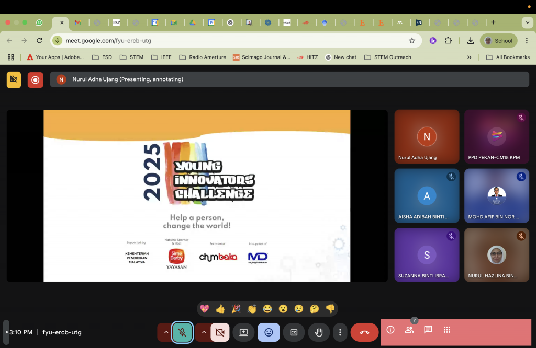Viewport: 536px width, 348px height.
Task: Click the address bar showing meet.google.com
Action: [236, 41]
